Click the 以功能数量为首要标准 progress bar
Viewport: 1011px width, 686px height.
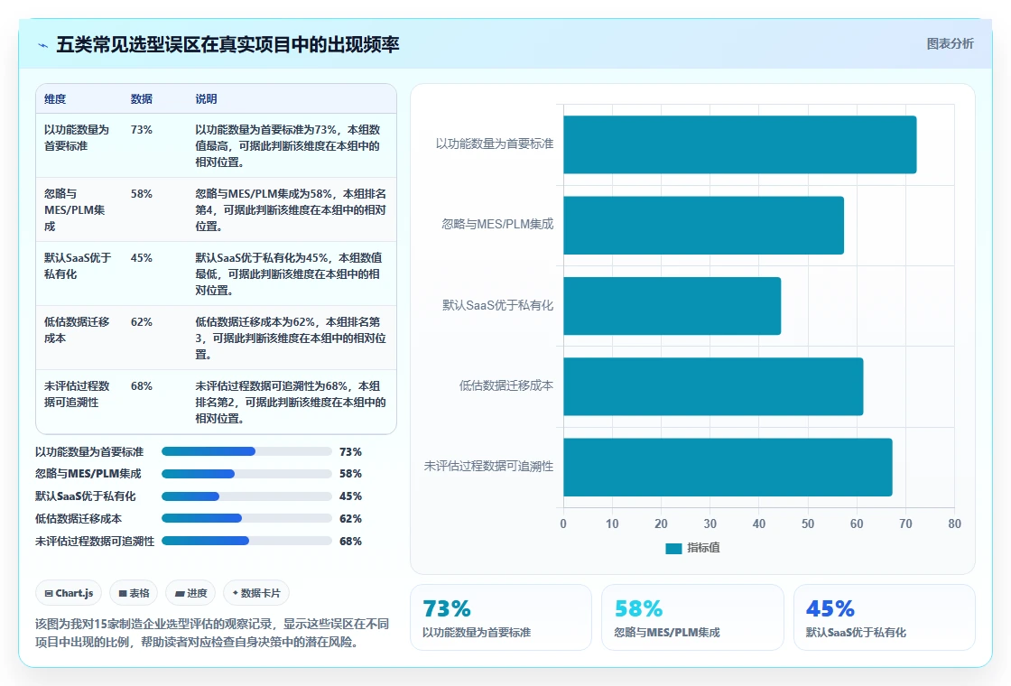point(246,451)
